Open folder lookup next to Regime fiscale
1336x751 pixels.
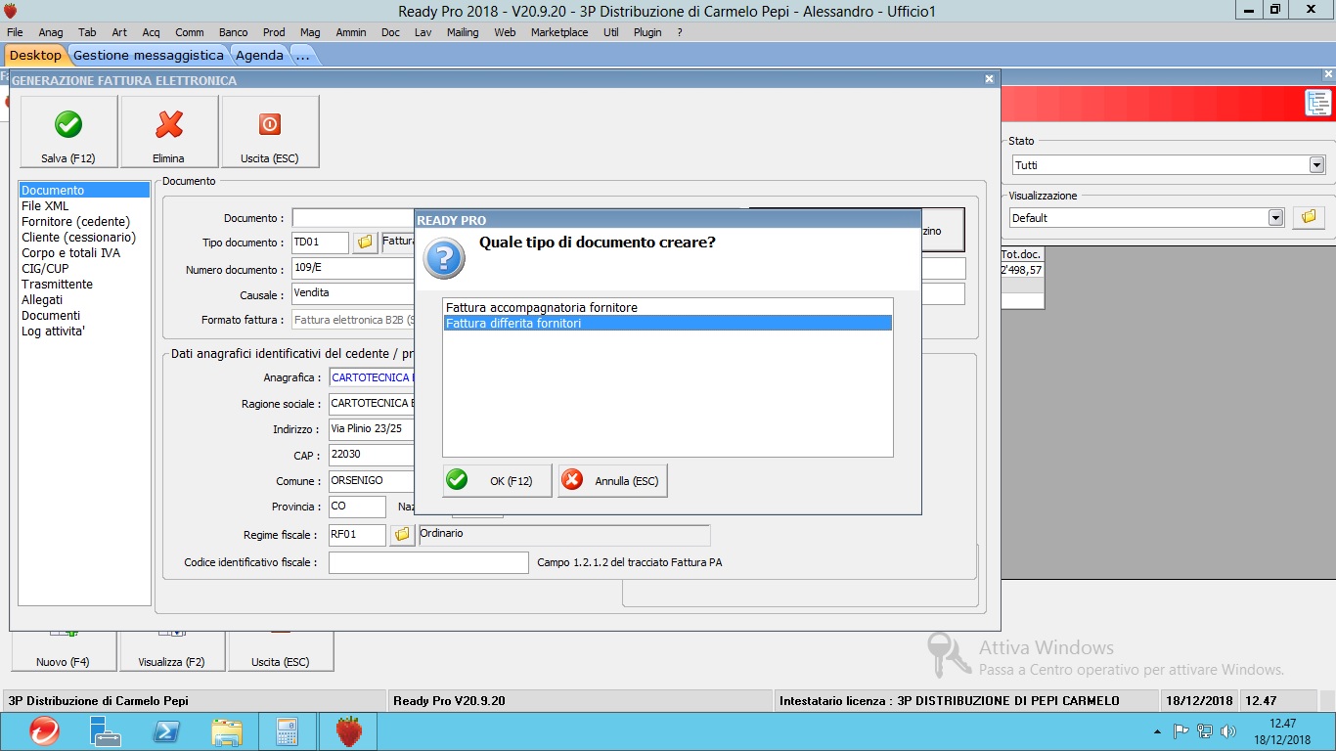point(402,535)
